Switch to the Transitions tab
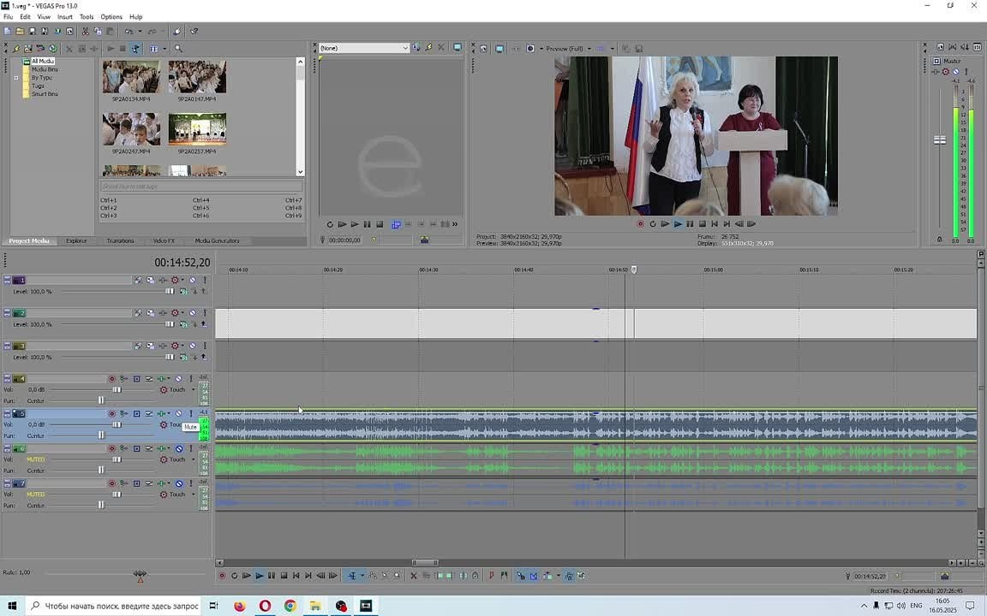 tap(120, 240)
